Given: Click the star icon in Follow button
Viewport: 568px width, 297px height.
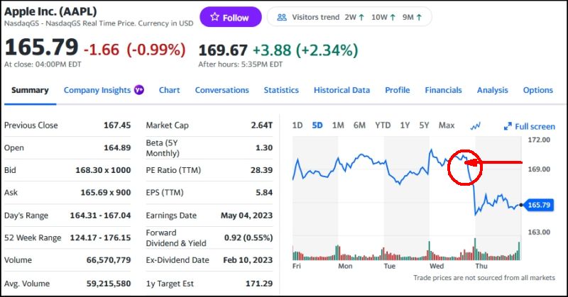Looking at the screenshot, I should coord(214,18).
